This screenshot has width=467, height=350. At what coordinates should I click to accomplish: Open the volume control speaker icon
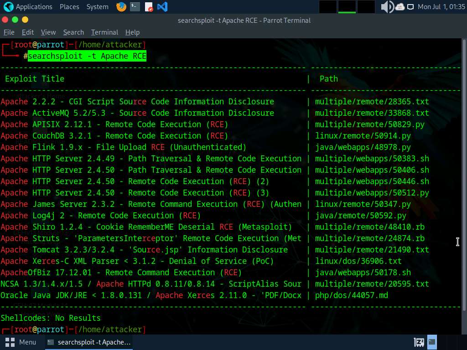coord(387,7)
